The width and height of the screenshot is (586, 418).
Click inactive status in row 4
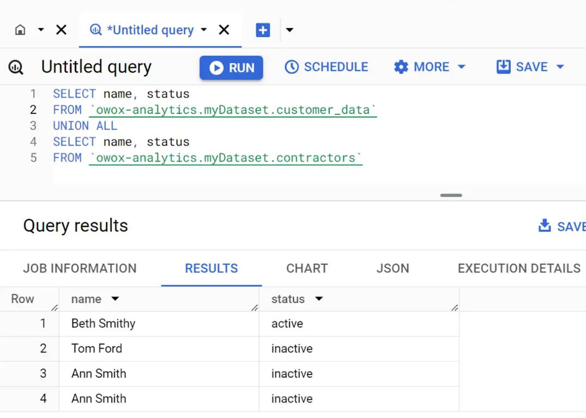click(359, 398)
